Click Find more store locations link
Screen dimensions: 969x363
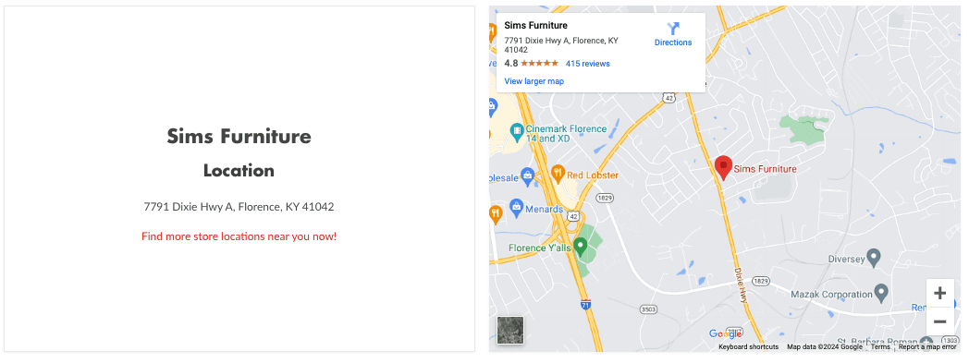tap(239, 236)
